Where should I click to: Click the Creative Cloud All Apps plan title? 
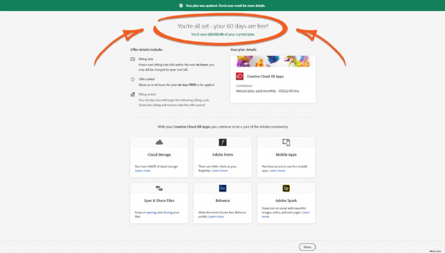point(265,77)
